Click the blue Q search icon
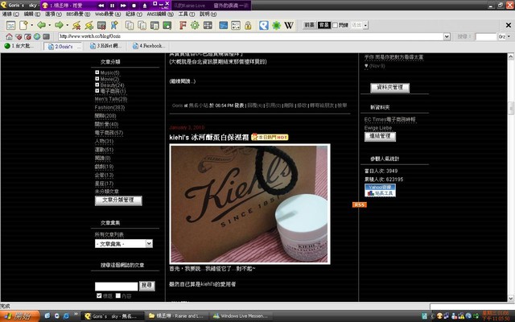The width and height of the screenshot is (515, 322). click(x=264, y=25)
